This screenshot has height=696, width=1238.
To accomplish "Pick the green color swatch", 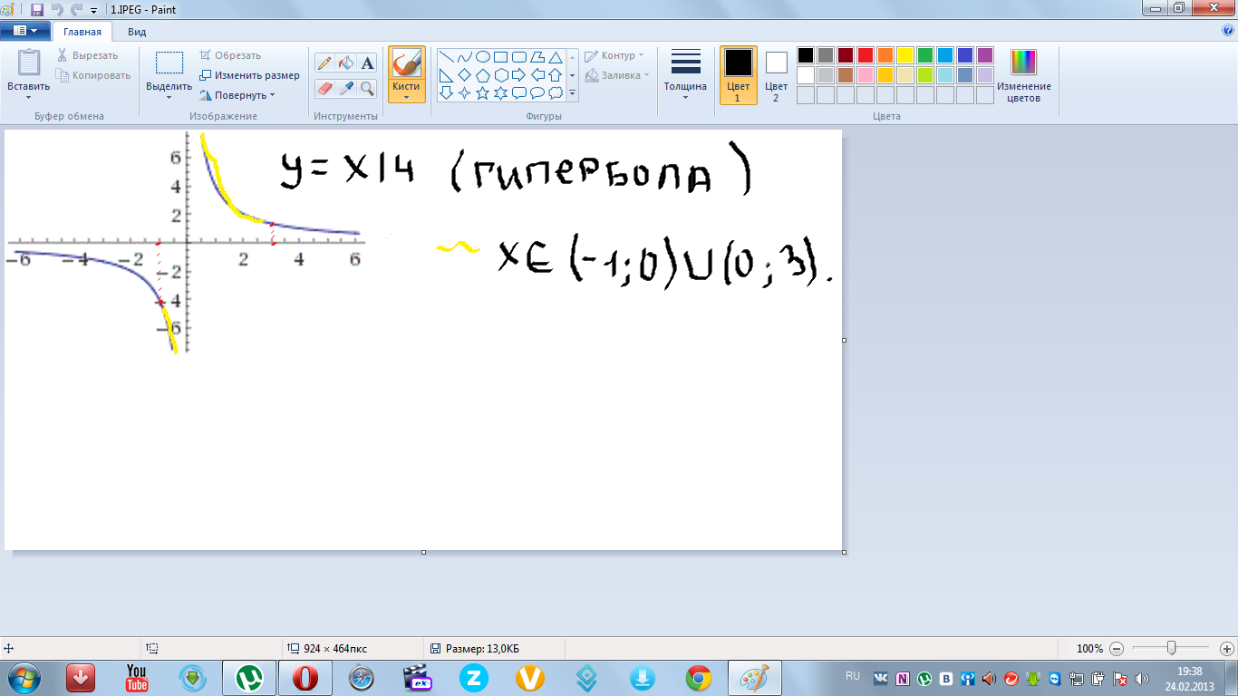I will (924, 55).
